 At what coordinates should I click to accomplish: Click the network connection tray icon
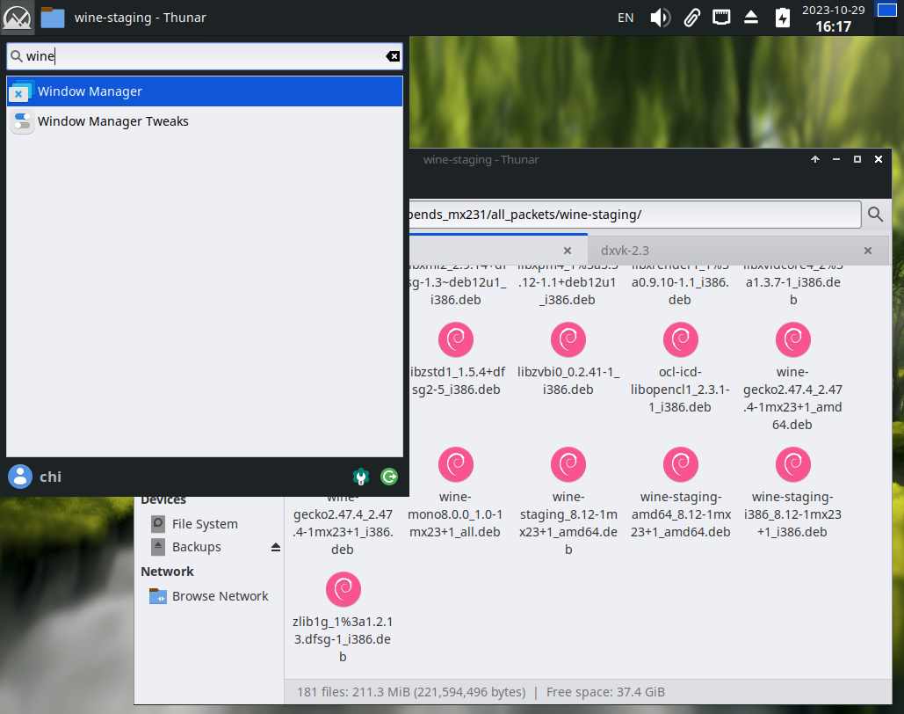tap(720, 18)
